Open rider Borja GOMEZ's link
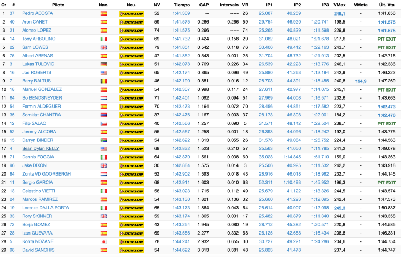The width and height of the screenshot is (401, 257). tap(36, 224)
